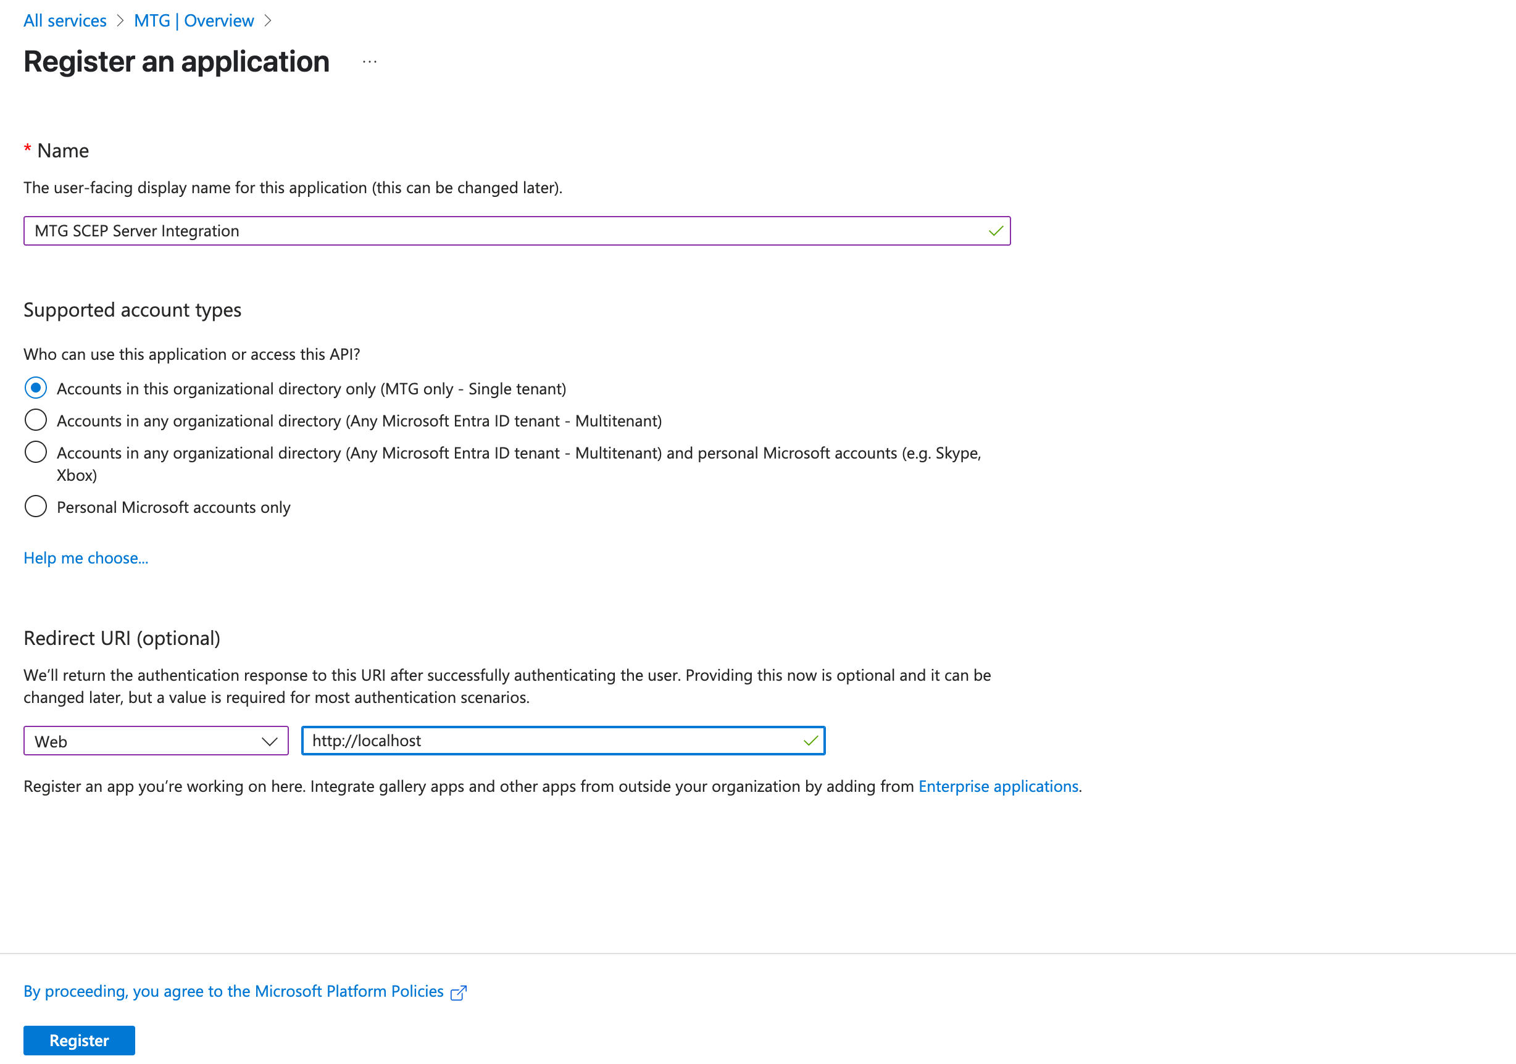
Task: Click chevron after All services breadcrumb
Action: (x=120, y=20)
